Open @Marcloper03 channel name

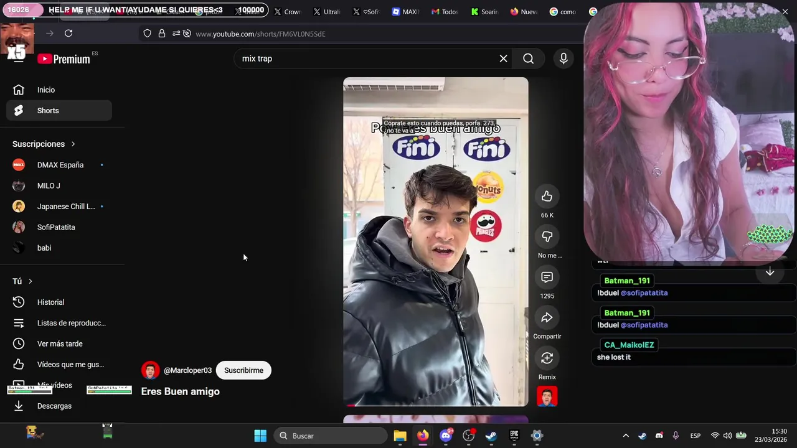point(187,370)
